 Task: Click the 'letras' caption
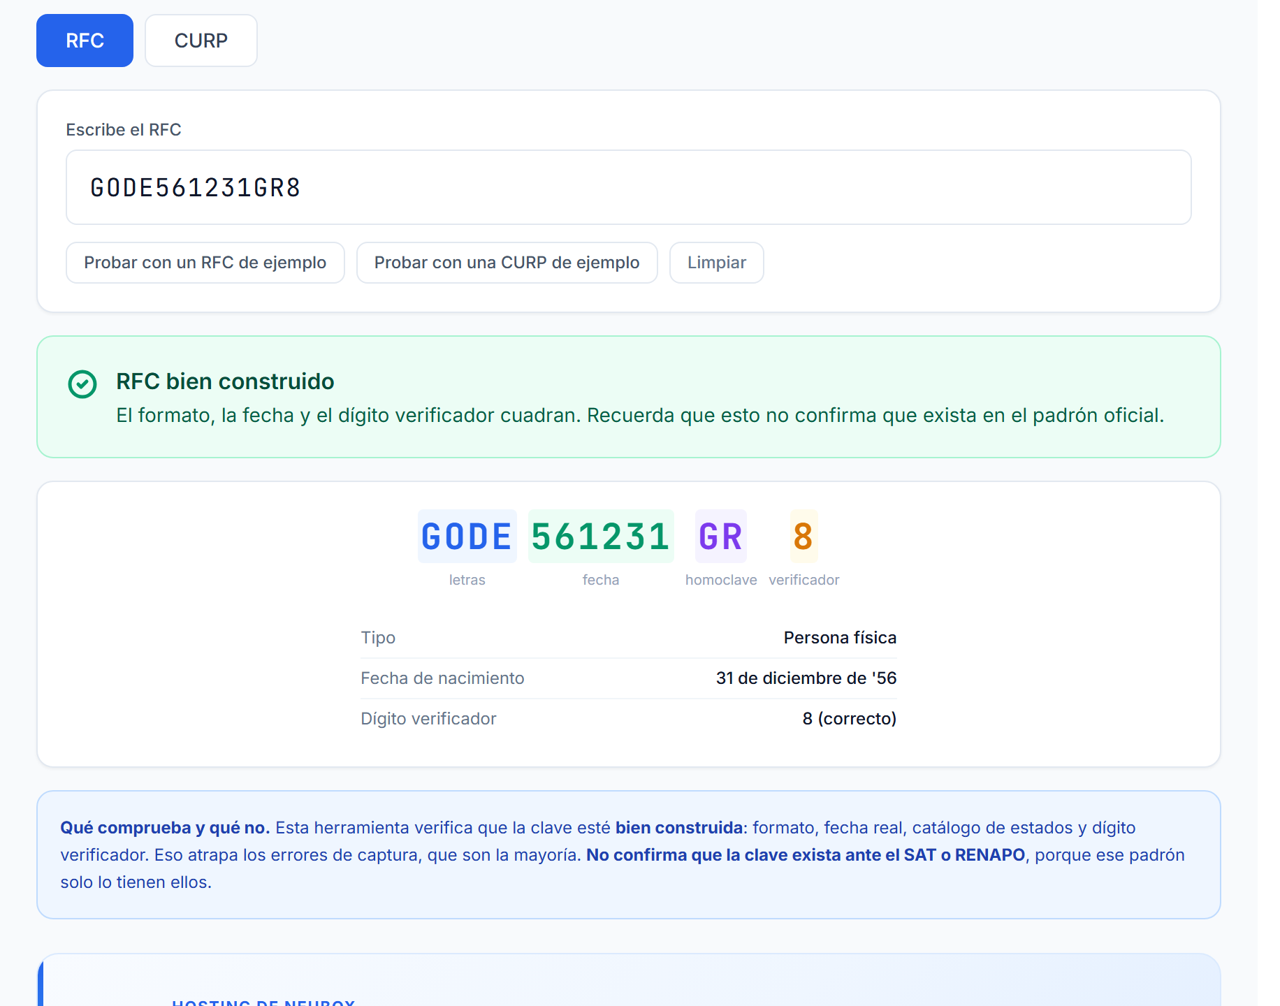(467, 580)
